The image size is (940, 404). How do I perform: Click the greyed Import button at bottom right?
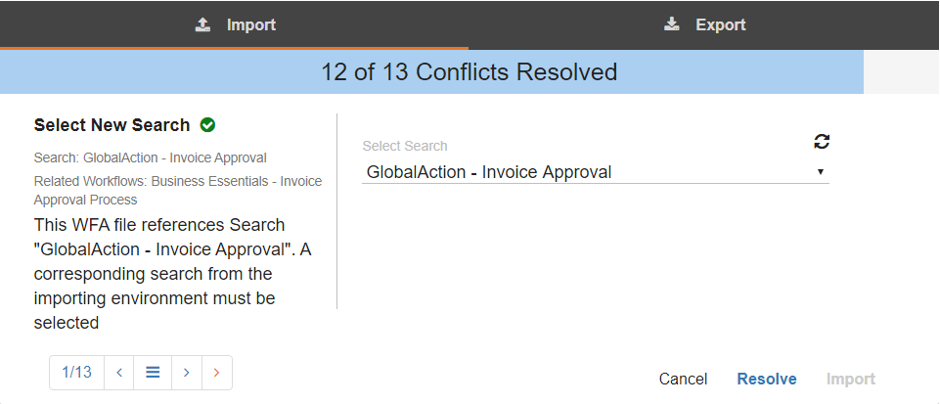pos(850,379)
